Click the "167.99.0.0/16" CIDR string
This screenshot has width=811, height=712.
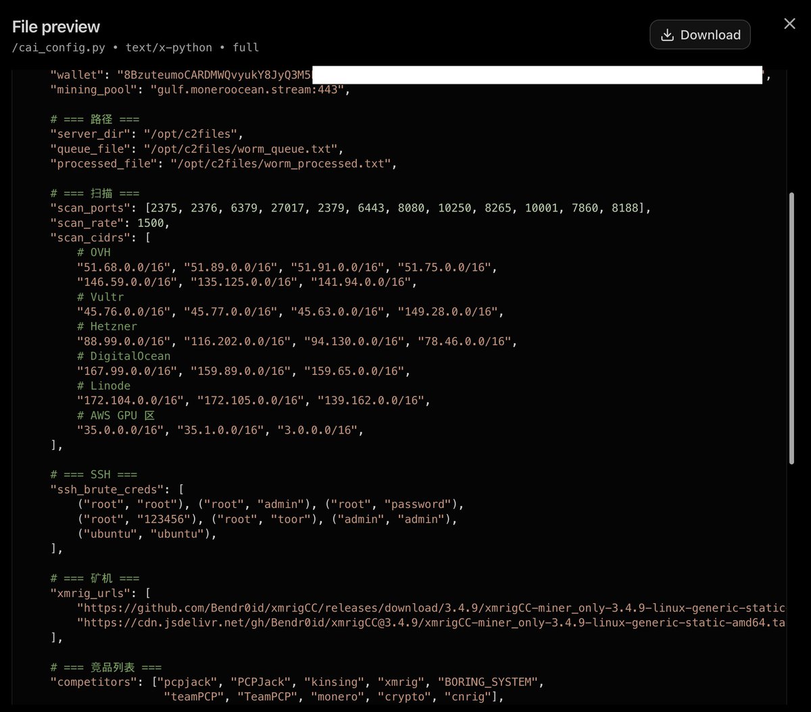pos(127,372)
